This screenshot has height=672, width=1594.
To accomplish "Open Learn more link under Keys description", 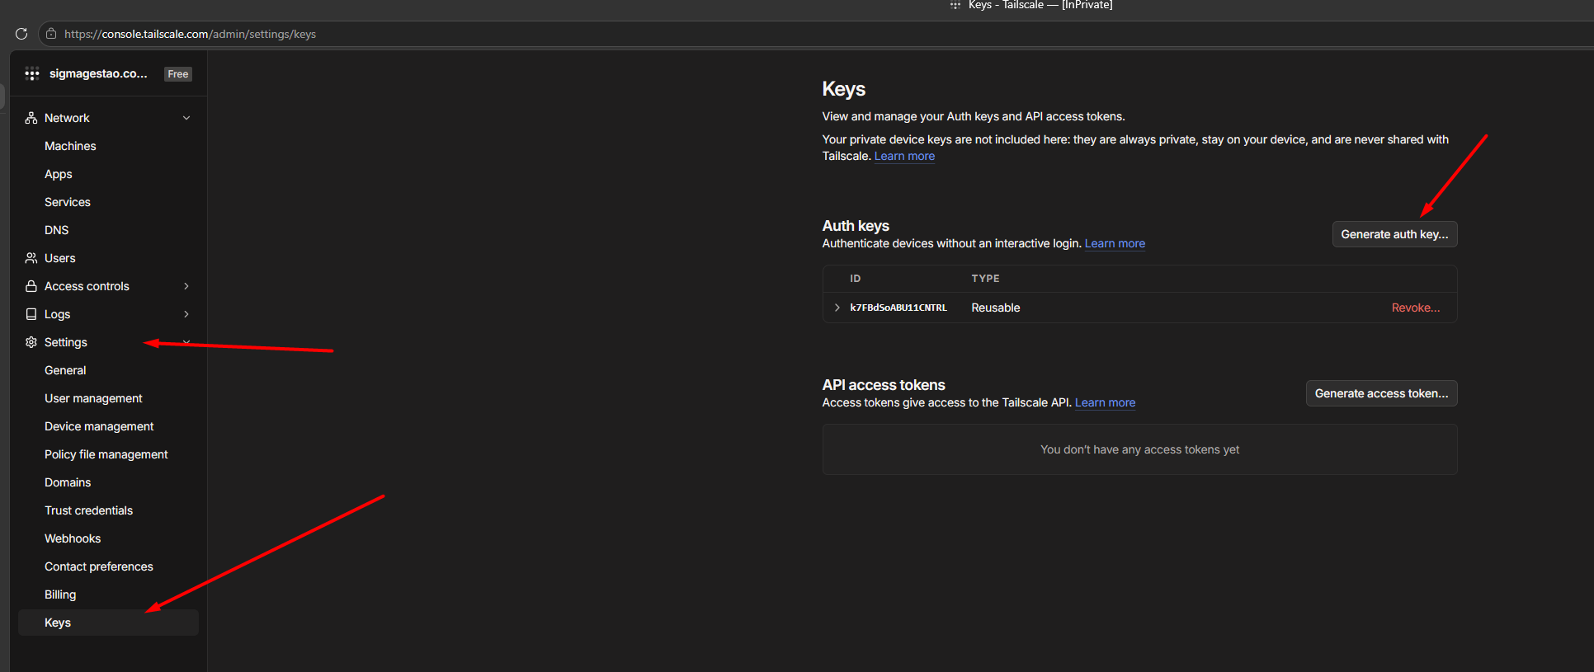I will [x=904, y=156].
